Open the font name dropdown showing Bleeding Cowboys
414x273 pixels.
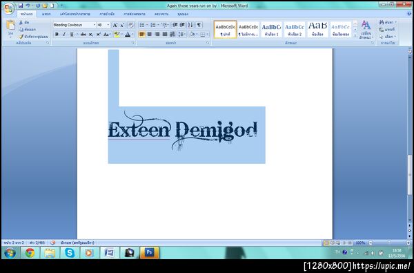[x=95, y=25]
